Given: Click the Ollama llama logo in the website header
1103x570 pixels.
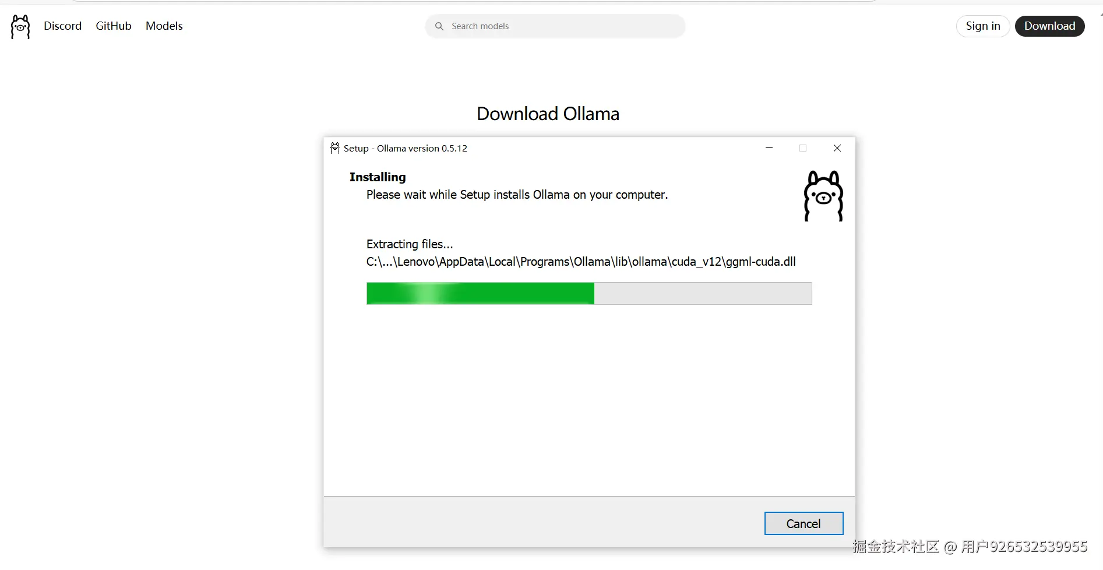Looking at the screenshot, I should [20, 27].
